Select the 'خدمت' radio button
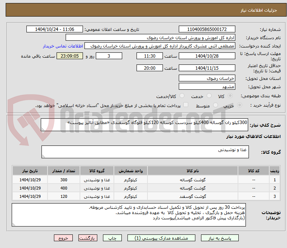Image resolution: width=287 pixels, height=248 pixels. [209, 96]
